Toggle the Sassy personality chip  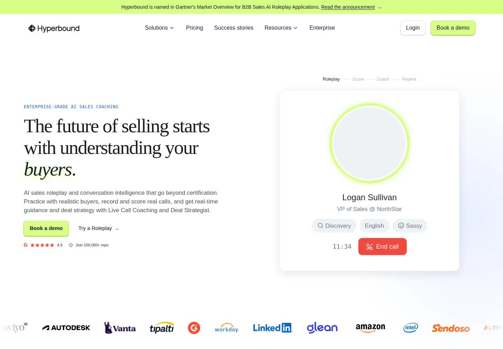point(410,226)
